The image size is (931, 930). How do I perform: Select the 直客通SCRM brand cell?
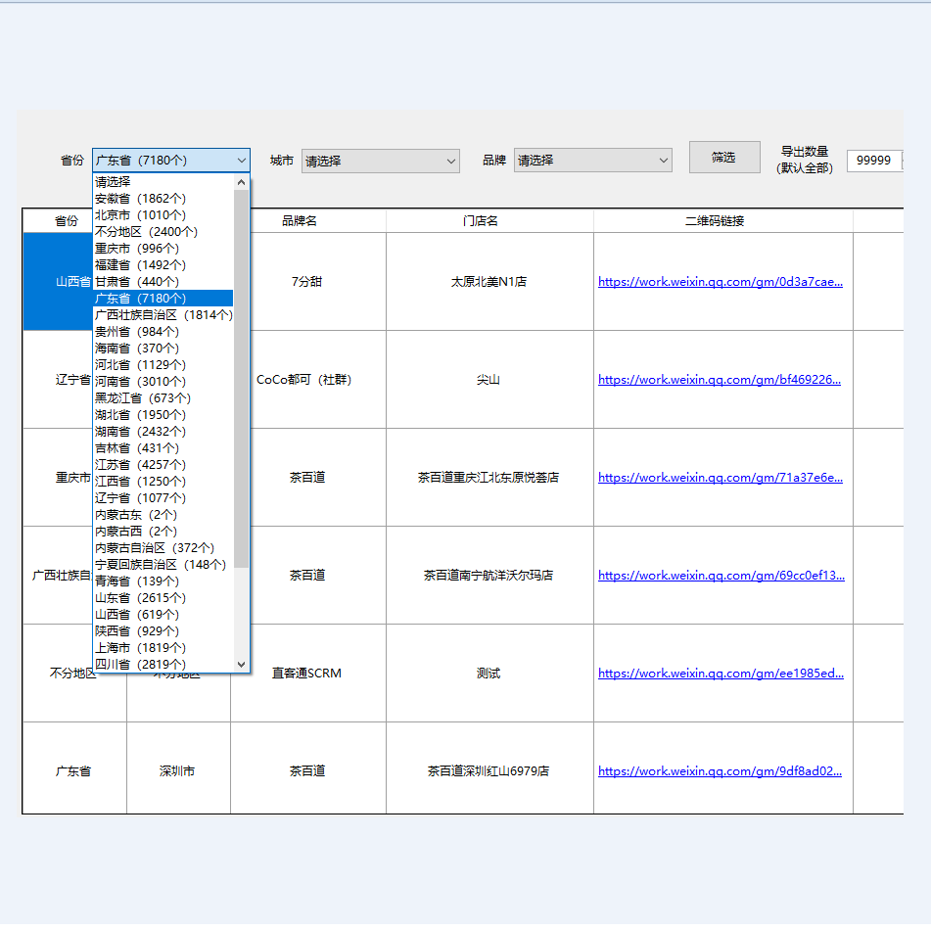pos(307,674)
